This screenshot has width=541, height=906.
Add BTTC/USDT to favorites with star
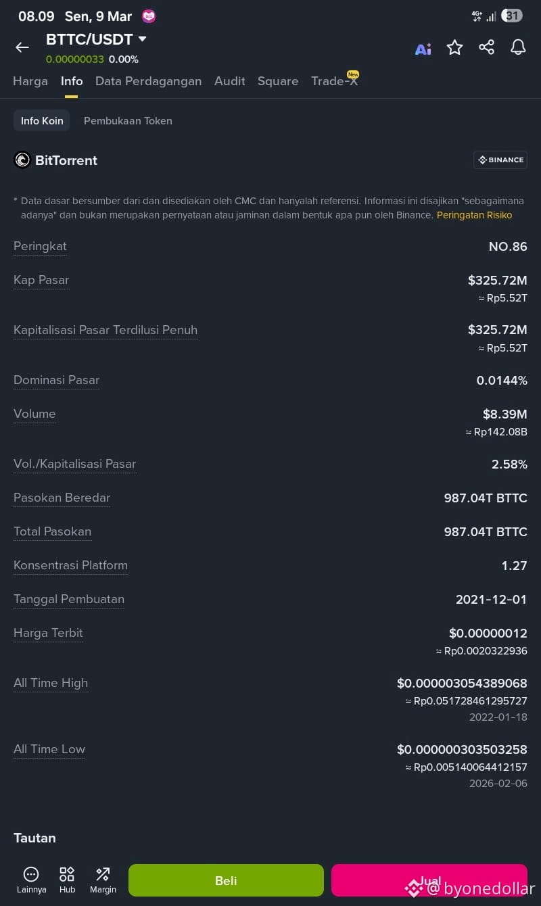click(455, 47)
